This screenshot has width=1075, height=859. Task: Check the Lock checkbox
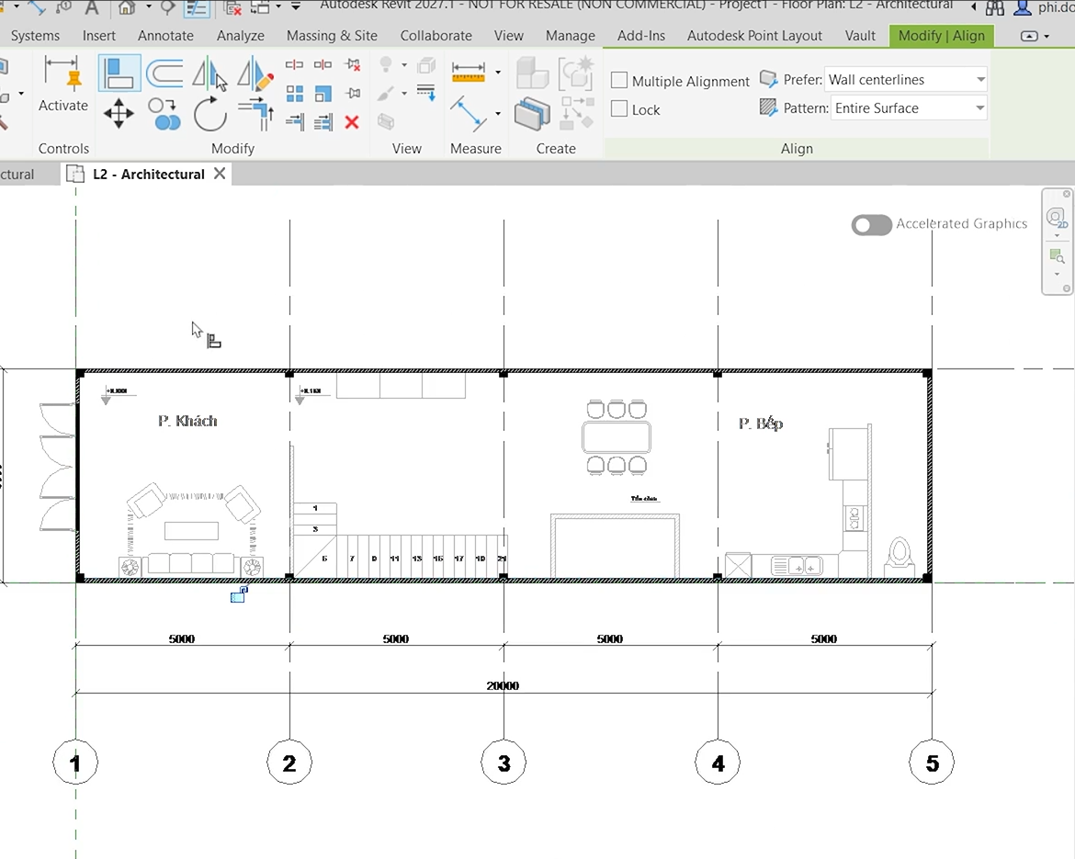pos(619,109)
